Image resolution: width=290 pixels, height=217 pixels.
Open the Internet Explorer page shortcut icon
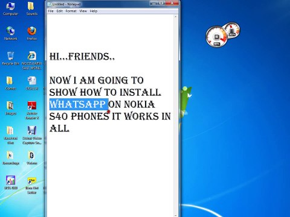pyautogui.click(x=32, y=60)
